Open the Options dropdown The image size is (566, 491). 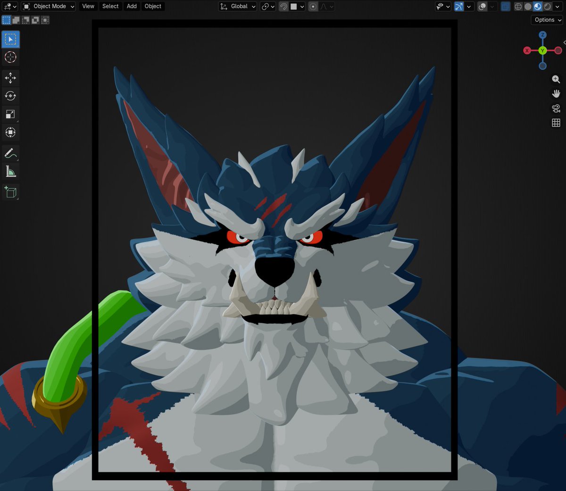548,20
